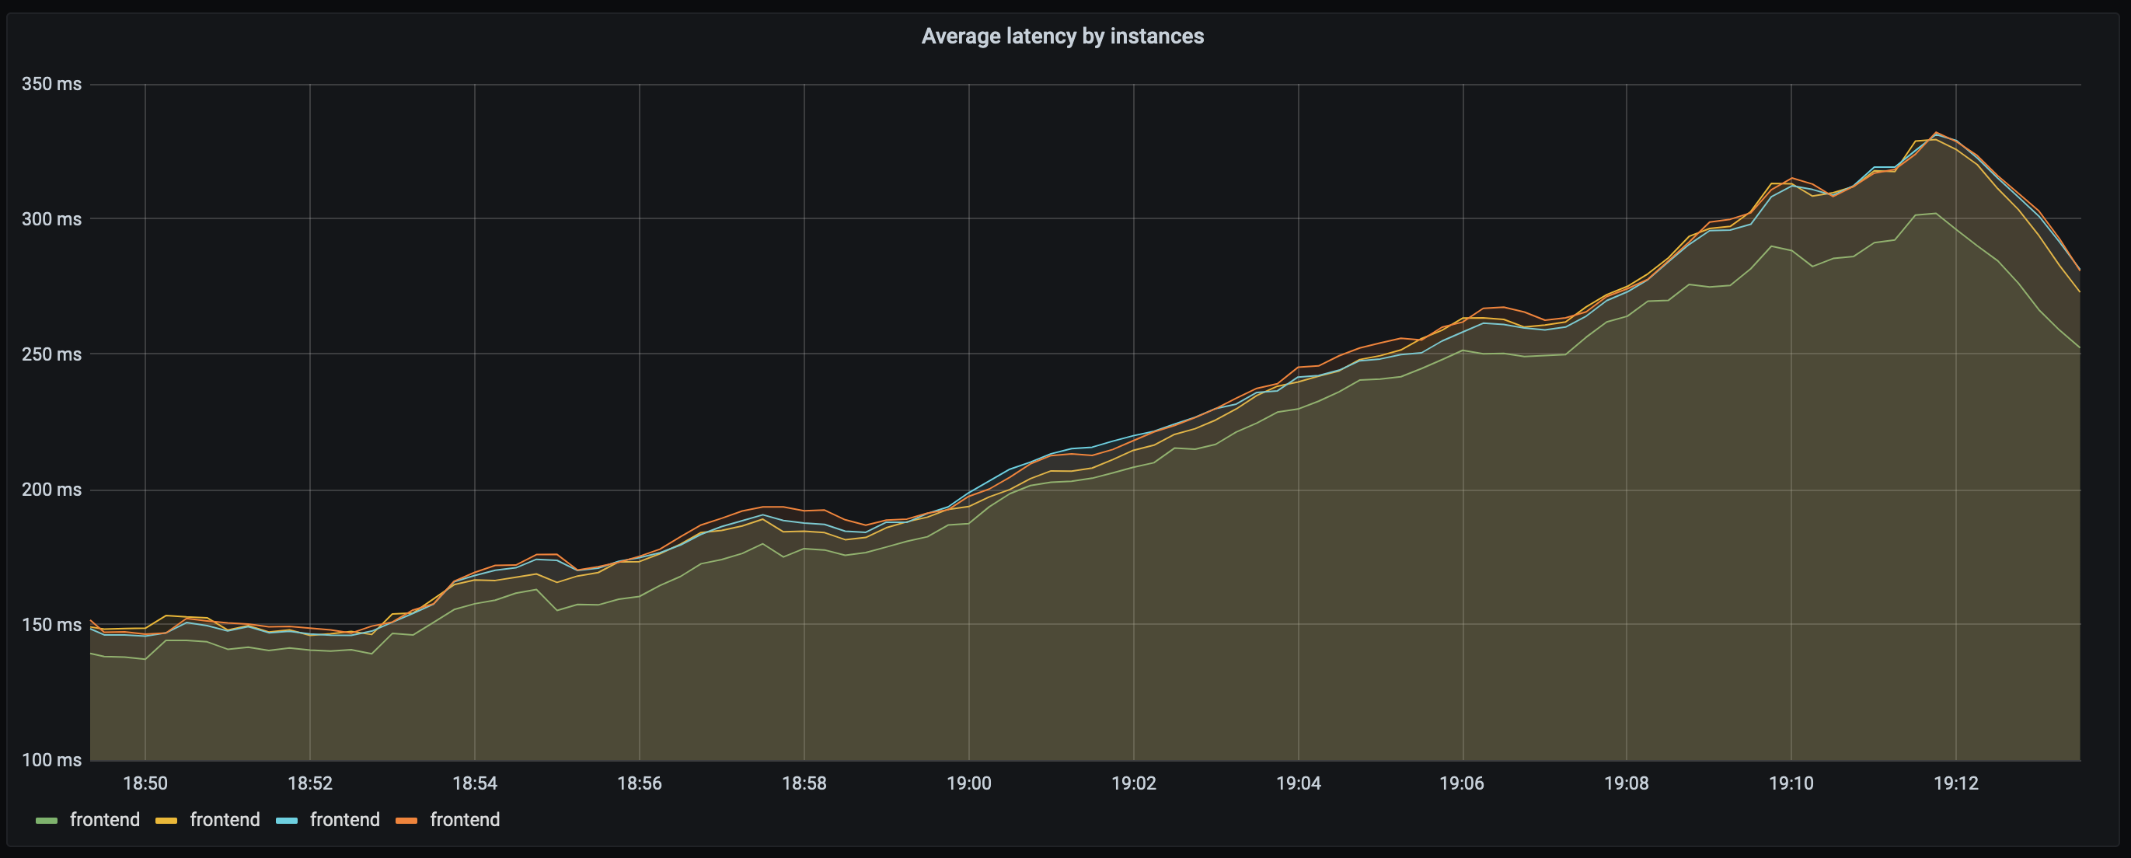Open the Average latency by instances panel title
This screenshot has width=2131, height=858.
click(1062, 37)
